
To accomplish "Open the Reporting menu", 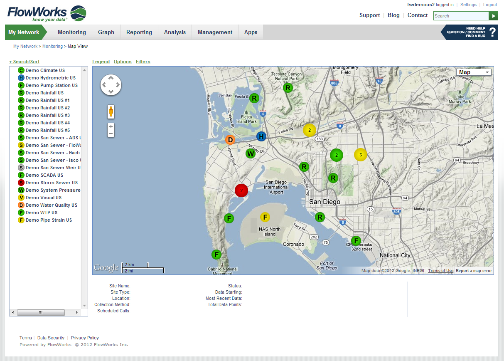I will click(x=139, y=32).
